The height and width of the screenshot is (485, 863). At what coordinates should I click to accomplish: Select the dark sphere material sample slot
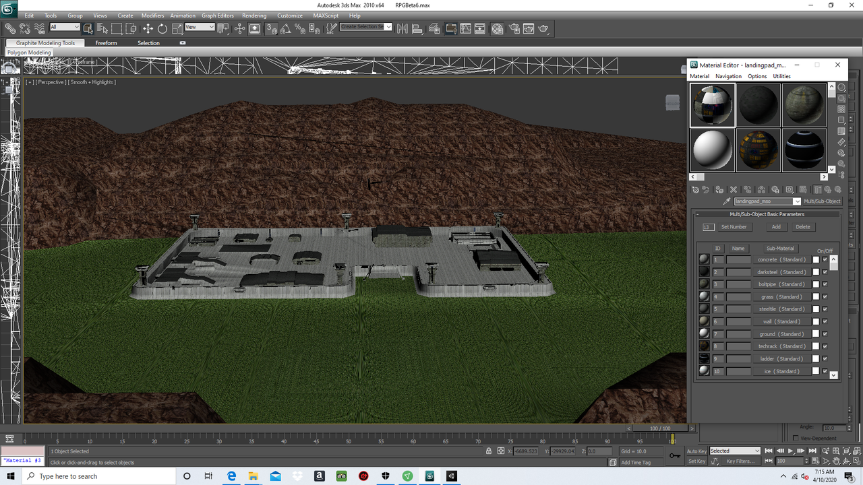(804, 150)
